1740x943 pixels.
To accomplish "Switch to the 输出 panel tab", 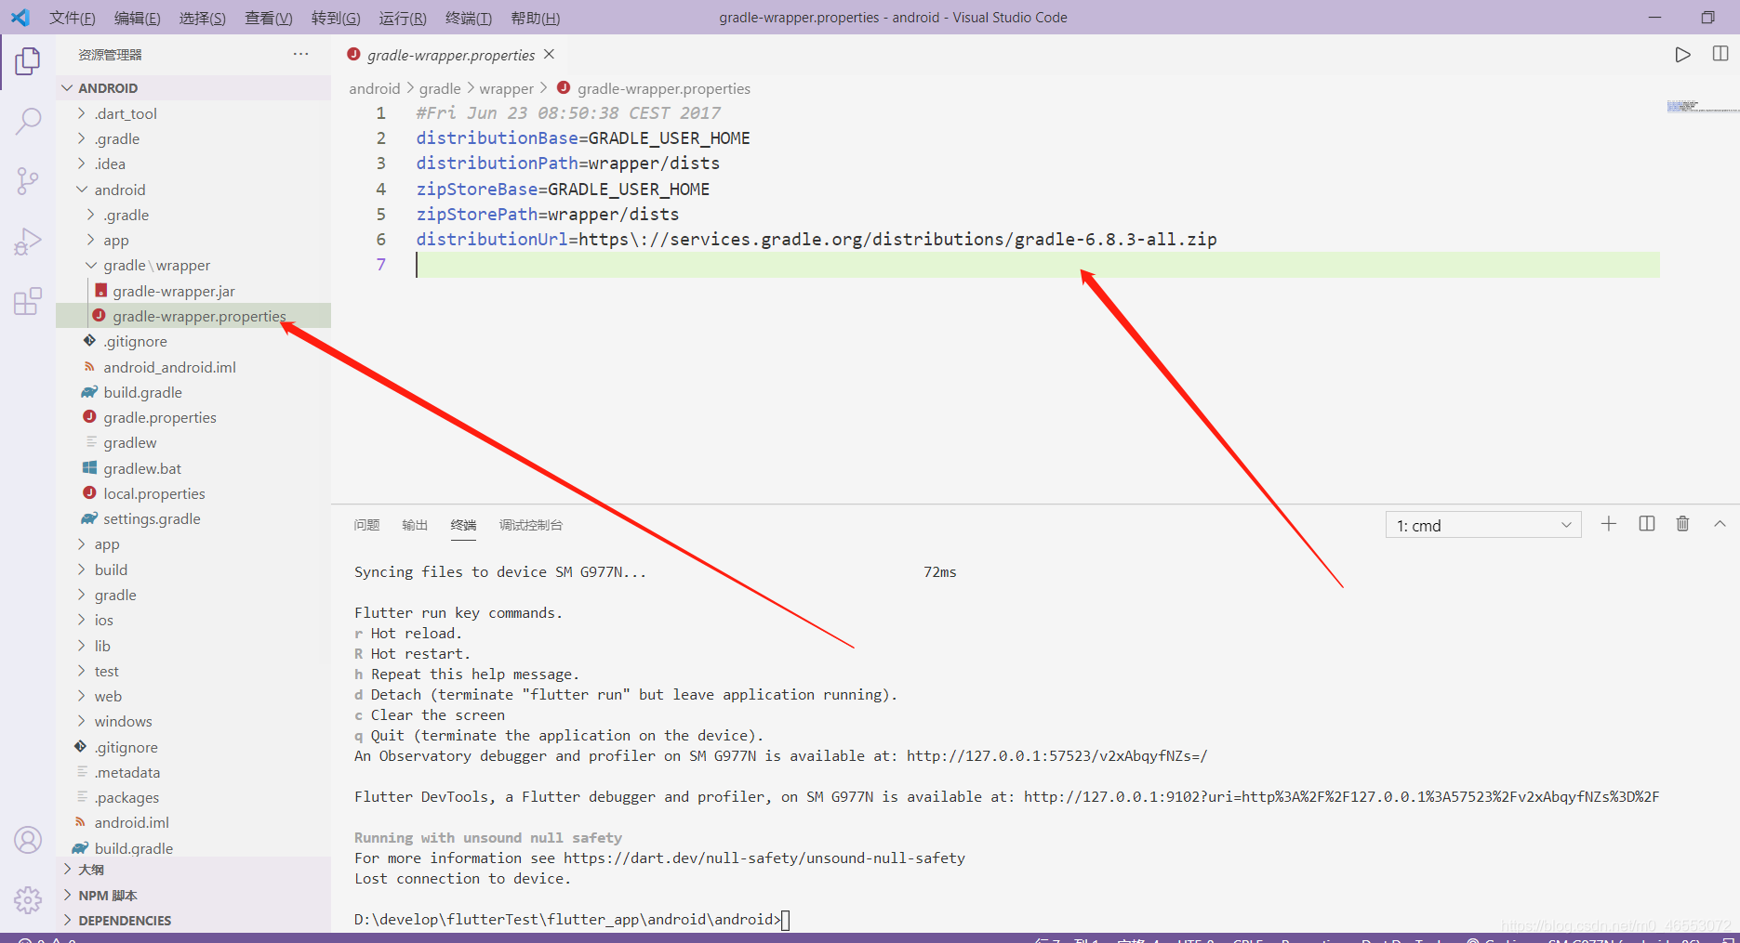I will pyautogui.click(x=415, y=525).
